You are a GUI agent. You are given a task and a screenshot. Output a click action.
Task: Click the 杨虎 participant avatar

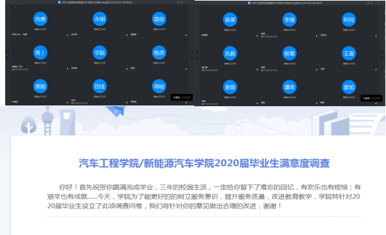coord(159,52)
